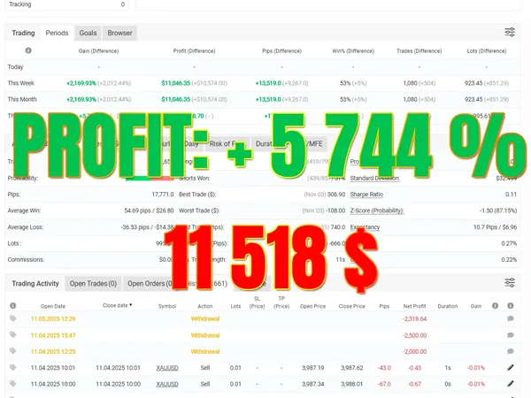
Task: Open Standard Deviation definition link
Action: 375,178
